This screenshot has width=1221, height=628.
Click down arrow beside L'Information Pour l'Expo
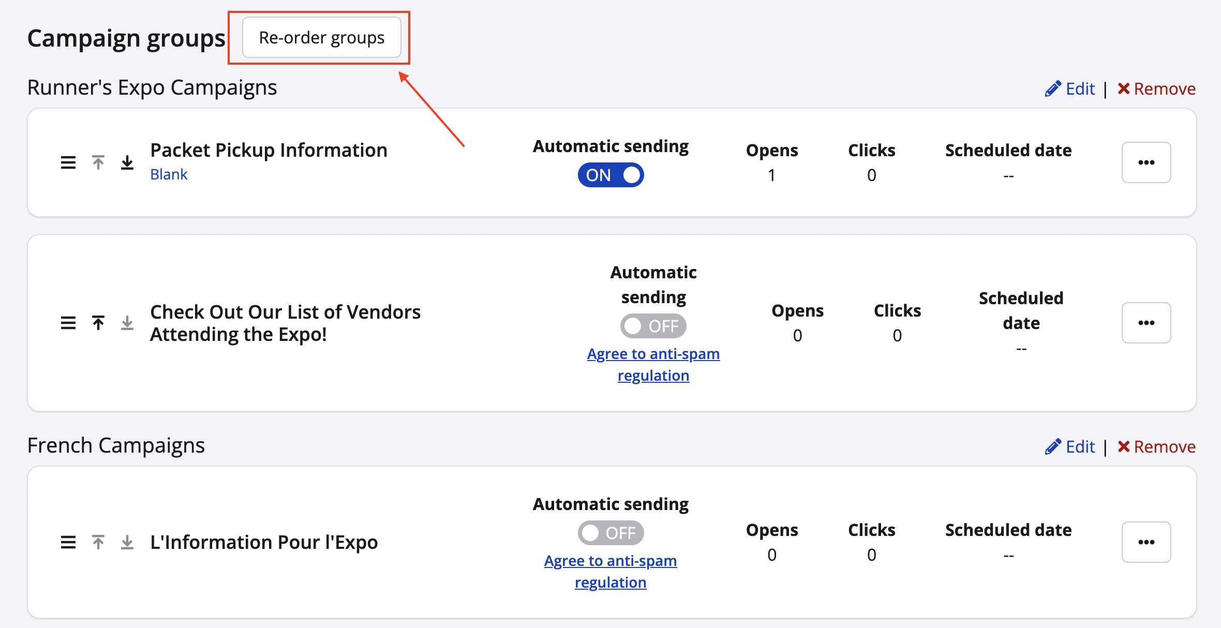(x=127, y=542)
